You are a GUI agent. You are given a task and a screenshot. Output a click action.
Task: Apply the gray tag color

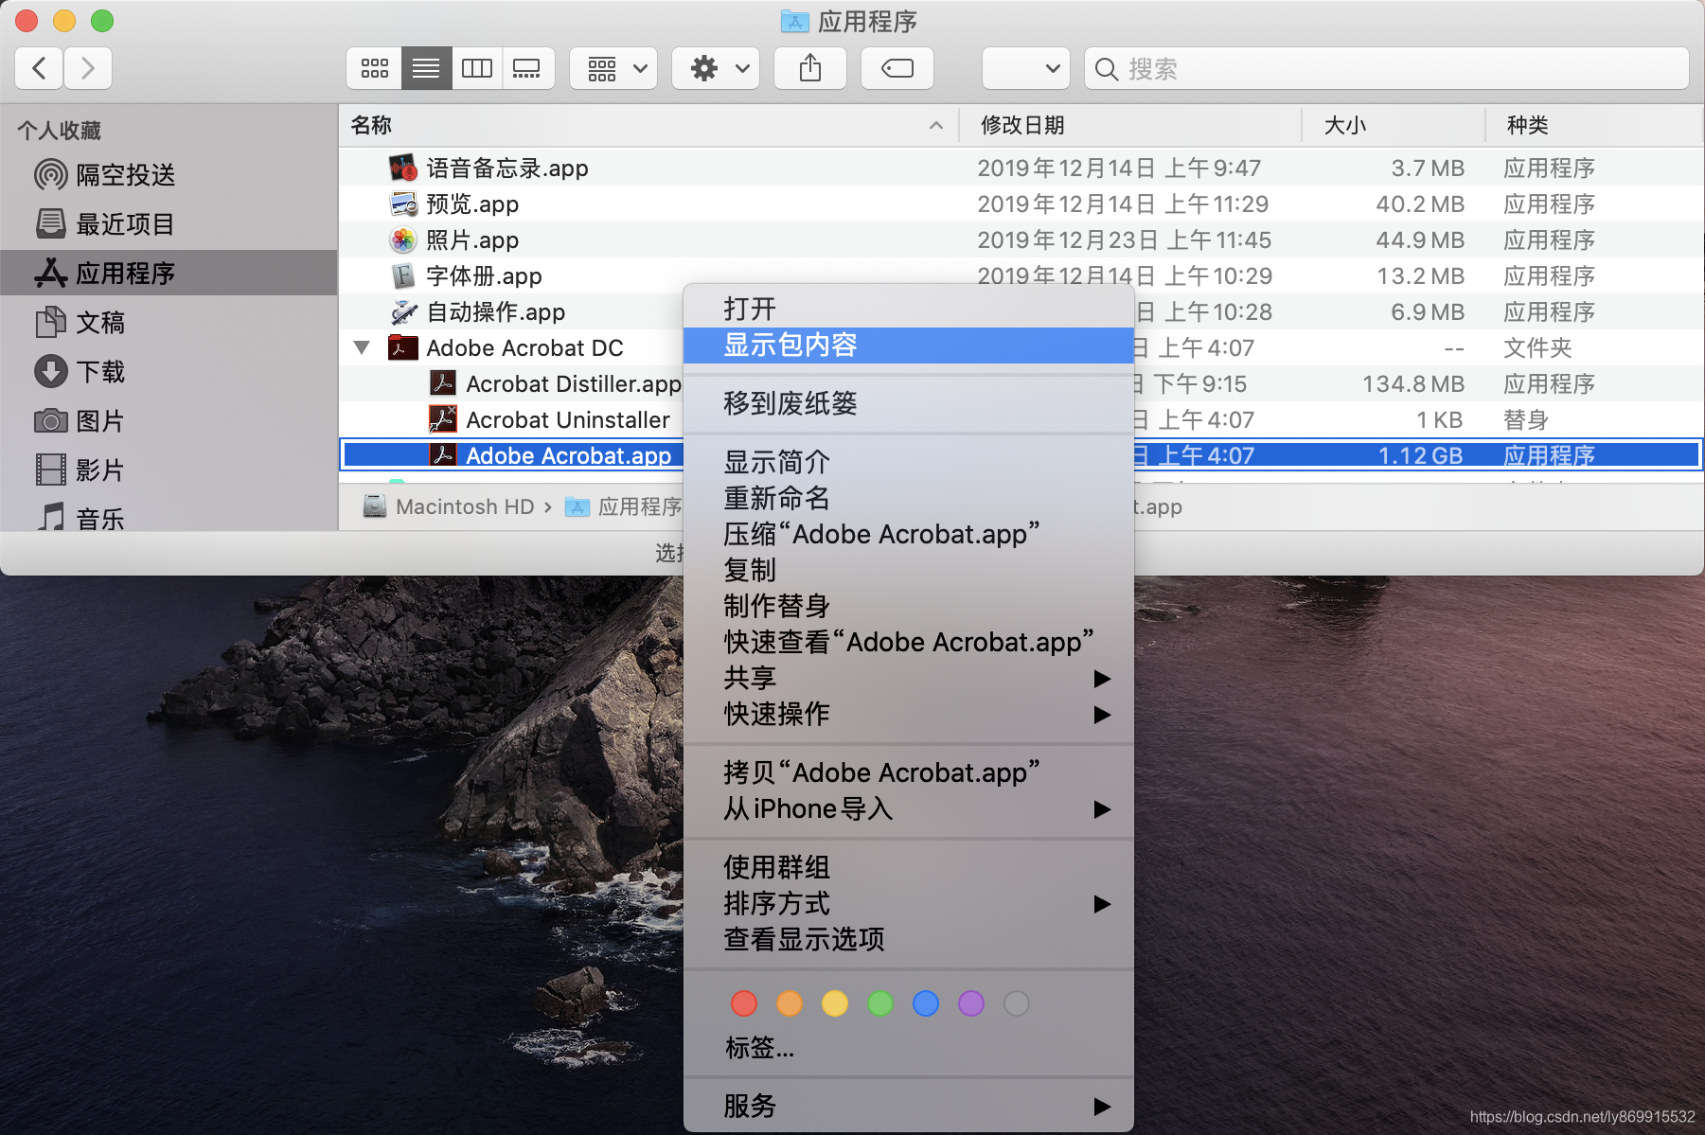1017,1003
